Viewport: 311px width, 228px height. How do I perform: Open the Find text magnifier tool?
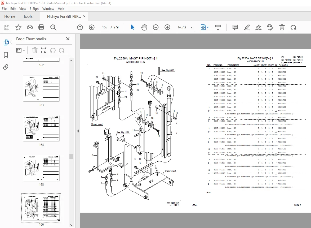[x=53, y=27]
